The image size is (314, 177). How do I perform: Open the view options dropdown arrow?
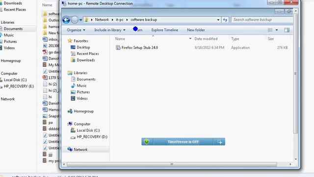point(277,30)
